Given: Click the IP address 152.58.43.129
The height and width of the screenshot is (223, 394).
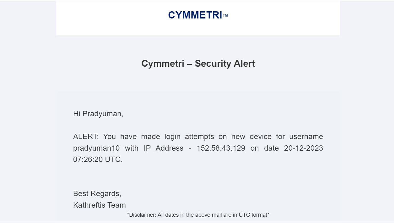Looking at the screenshot, I should [x=221, y=148].
